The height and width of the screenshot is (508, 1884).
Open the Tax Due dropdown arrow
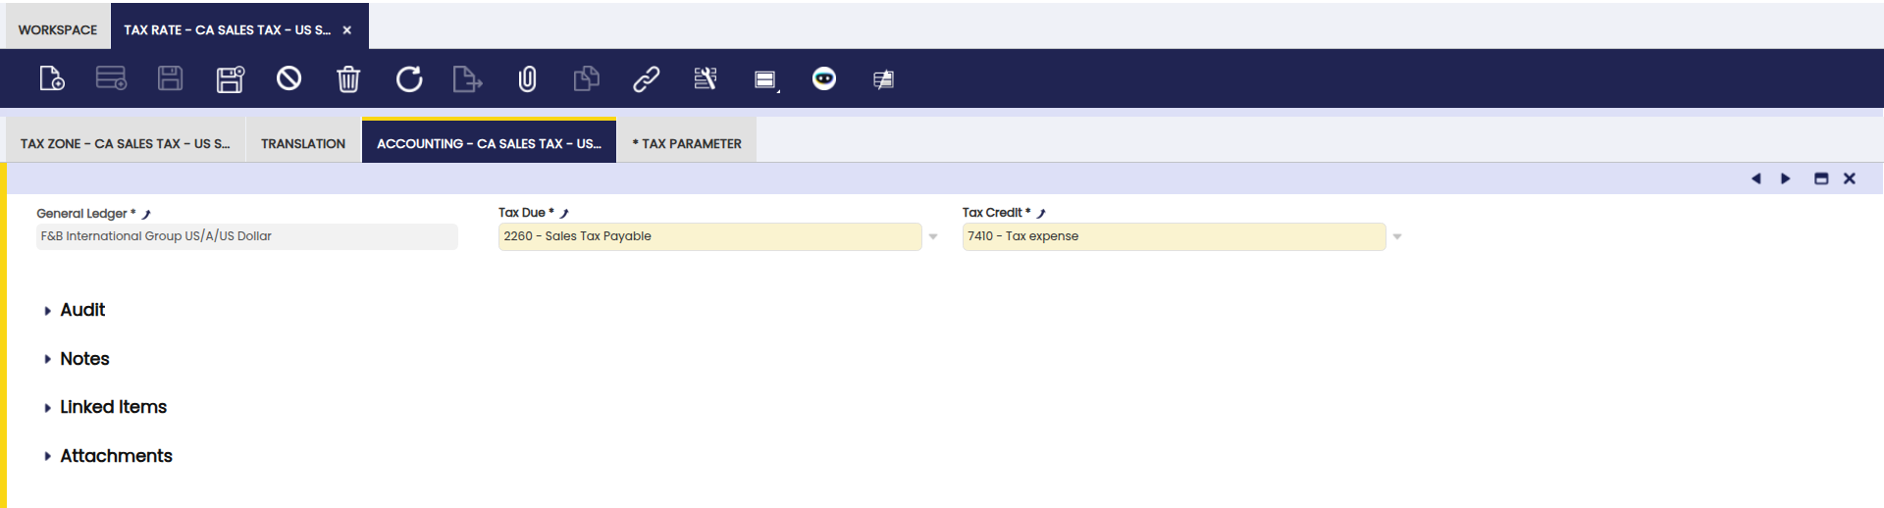click(x=933, y=236)
